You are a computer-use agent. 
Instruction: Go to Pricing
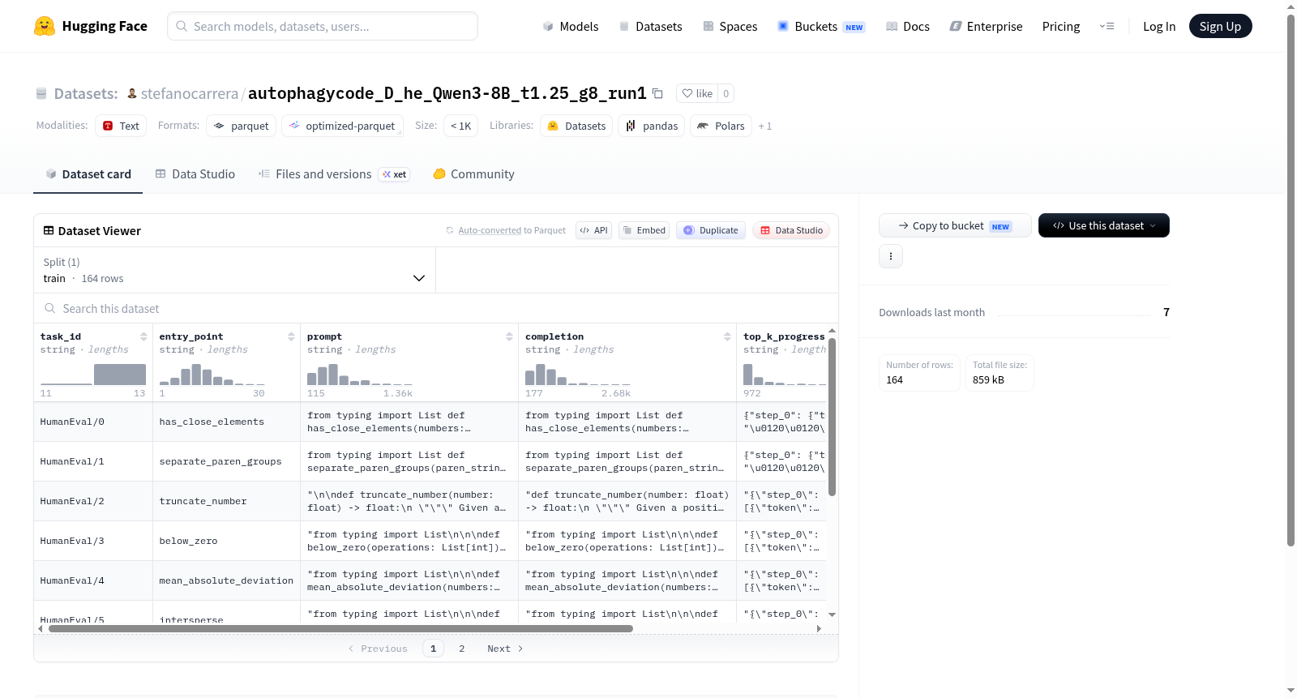coord(1061,26)
